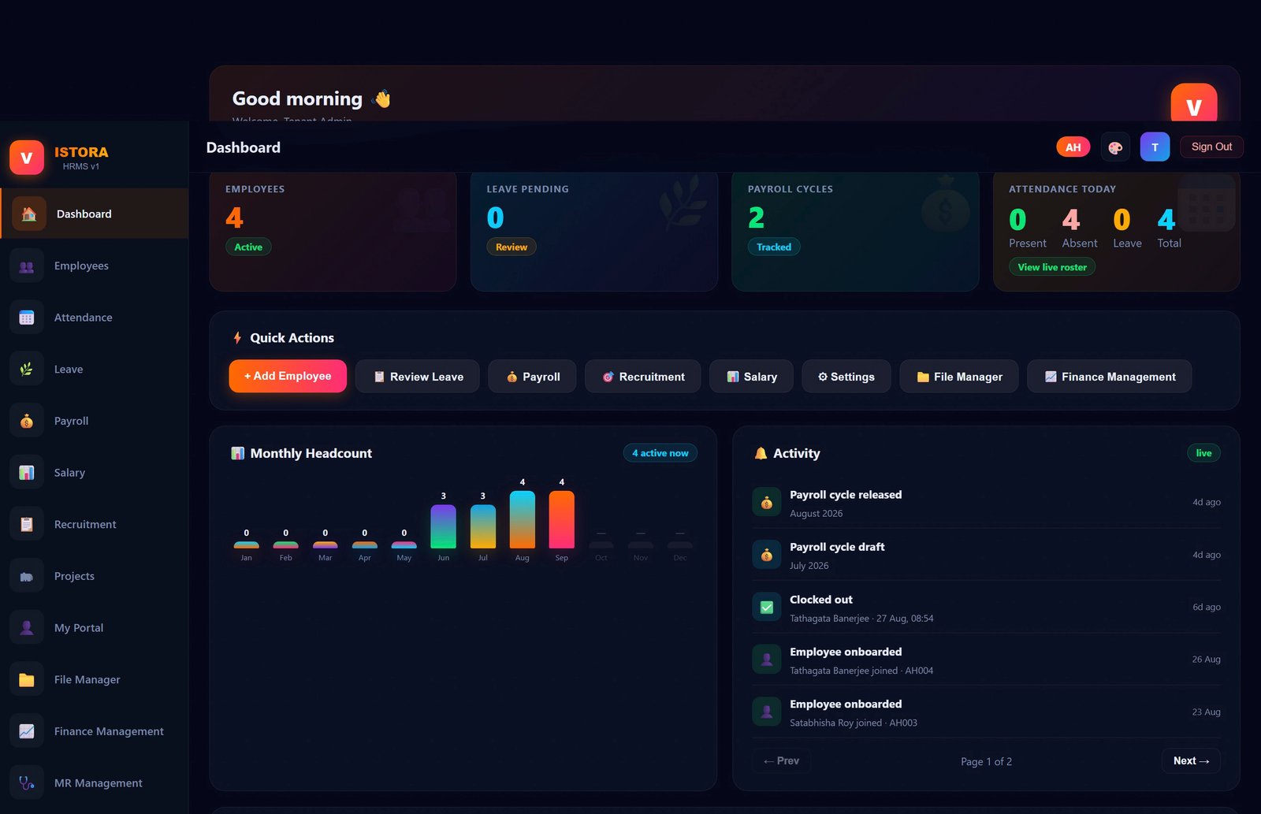The height and width of the screenshot is (814, 1261).
Task: Select the Leave plant icon
Action: point(27,369)
